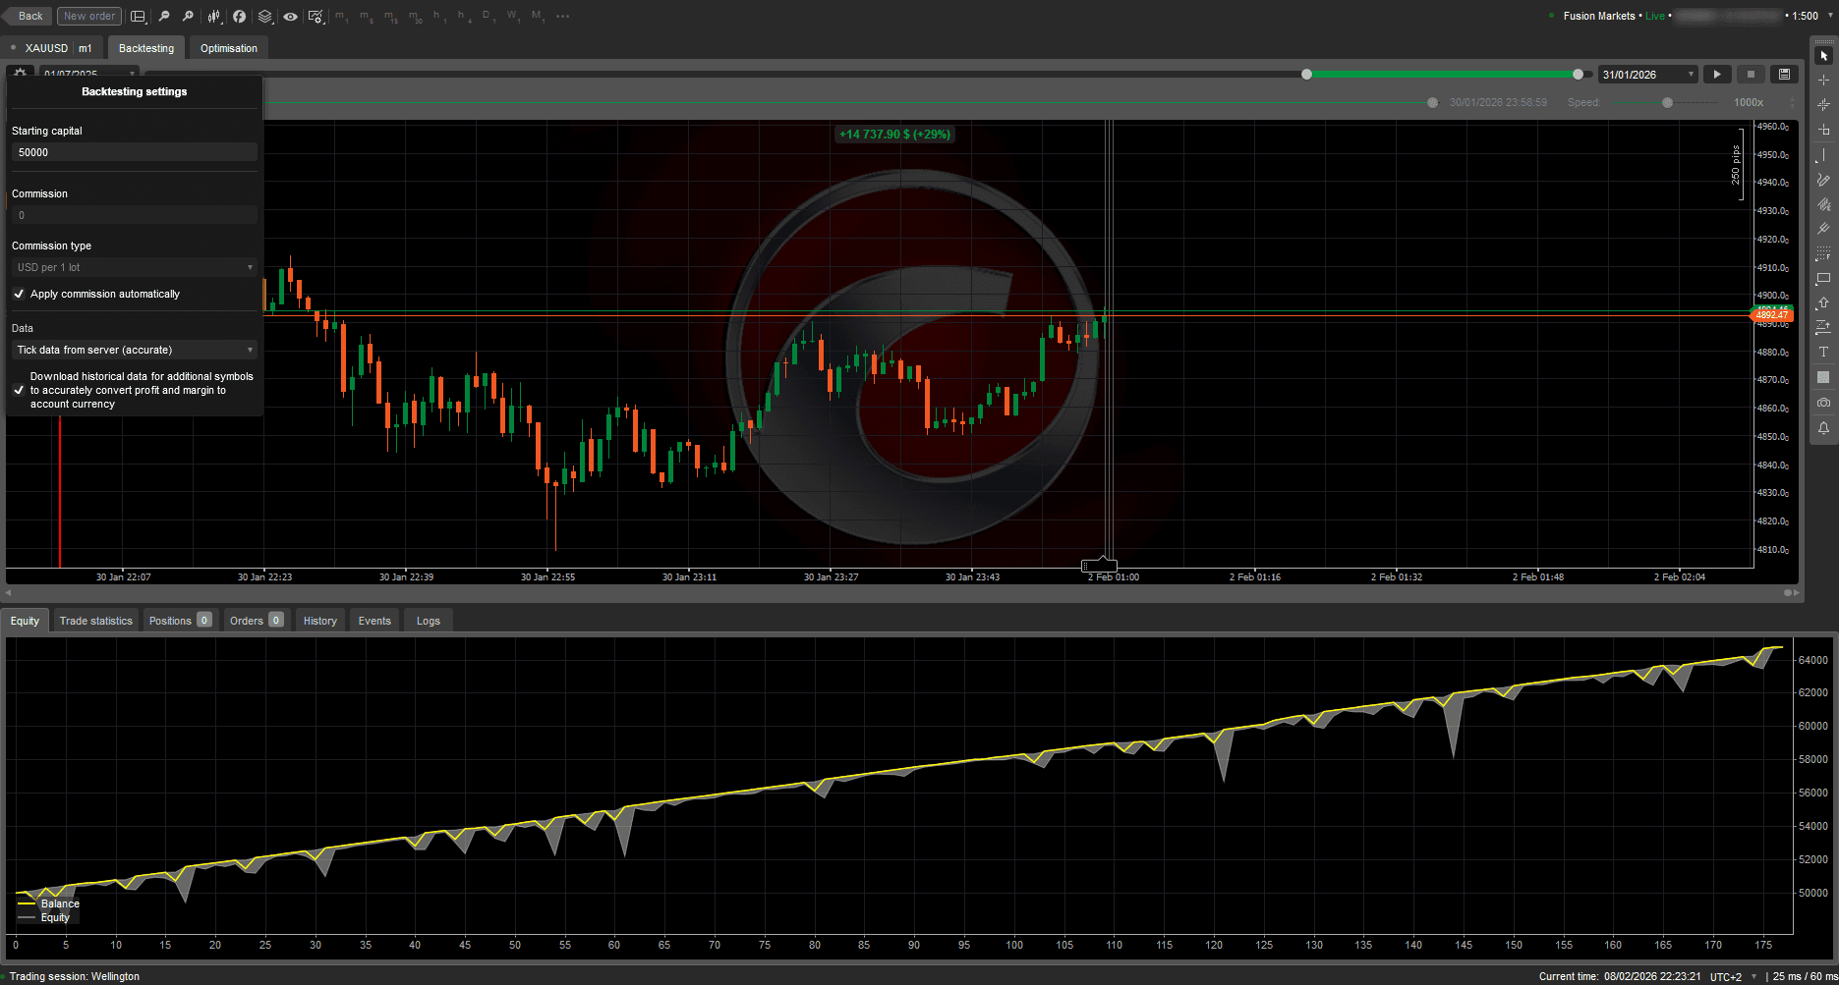Click the camera screenshot icon on the right sidebar
Viewport: 1839px width, 985px height.
coord(1824,403)
